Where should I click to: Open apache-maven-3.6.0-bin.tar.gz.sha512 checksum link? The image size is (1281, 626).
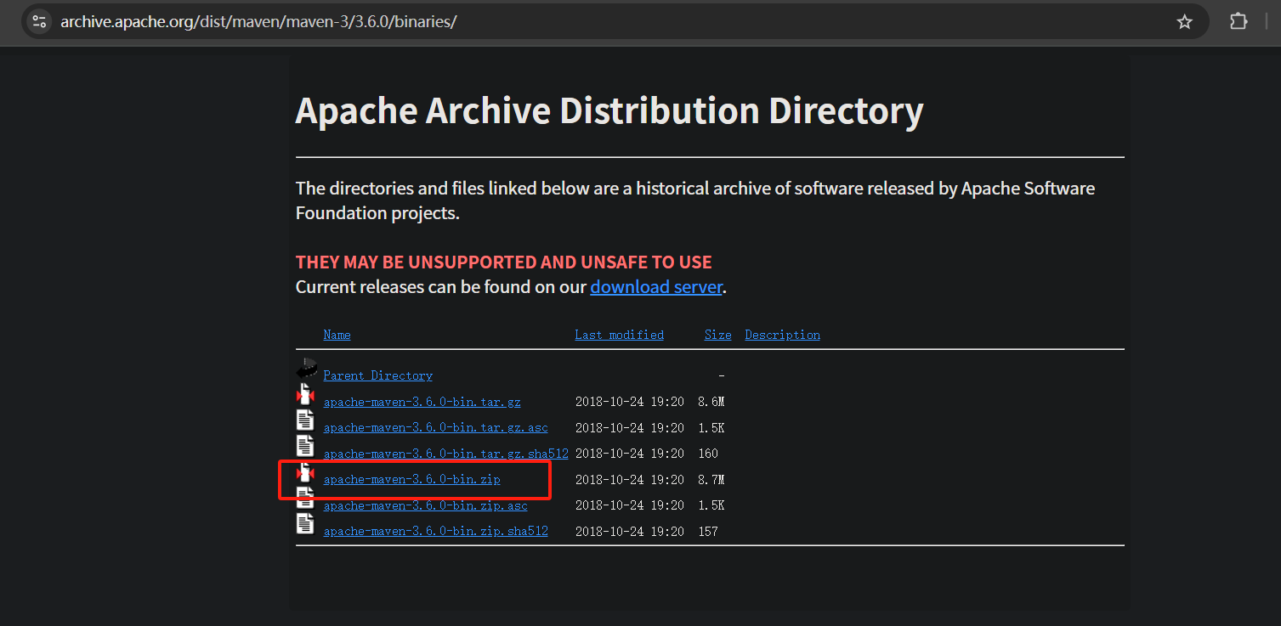(x=445, y=454)
